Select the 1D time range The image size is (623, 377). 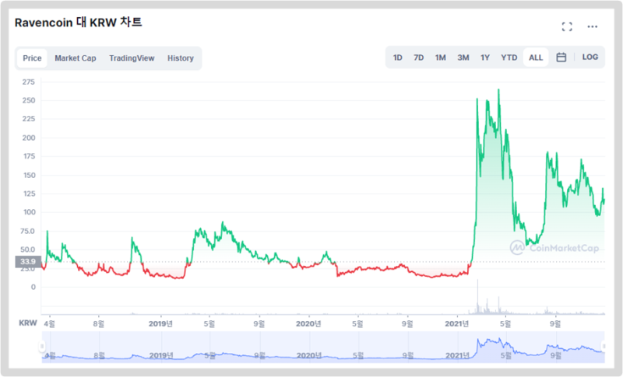(397, 58)
